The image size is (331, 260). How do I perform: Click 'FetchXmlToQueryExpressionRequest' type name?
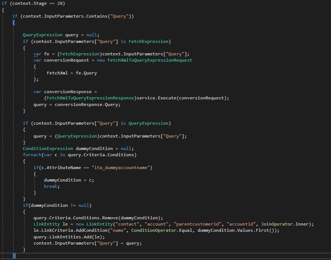150,60
